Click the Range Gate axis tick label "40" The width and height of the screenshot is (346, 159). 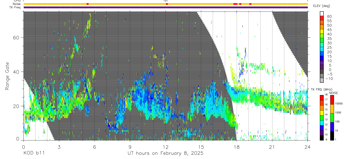[16, 72]
